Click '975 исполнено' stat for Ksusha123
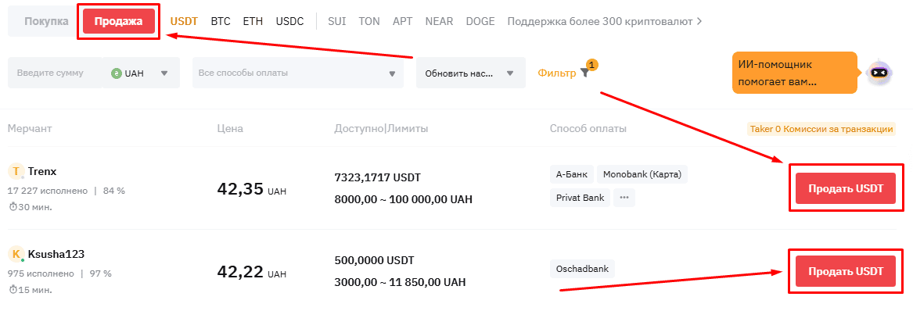 click(x=41, y=273)
